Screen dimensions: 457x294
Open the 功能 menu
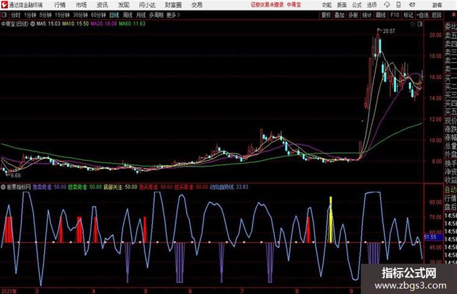tap(327, 5)
